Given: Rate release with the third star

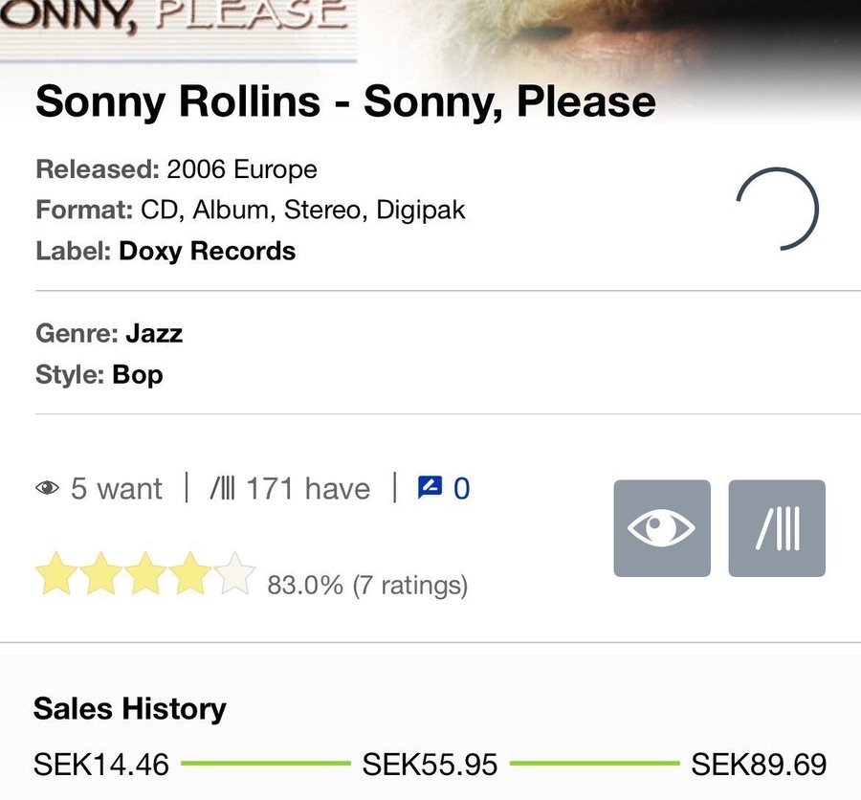Looking at the screenshot, I should click(x=145, y=574).
